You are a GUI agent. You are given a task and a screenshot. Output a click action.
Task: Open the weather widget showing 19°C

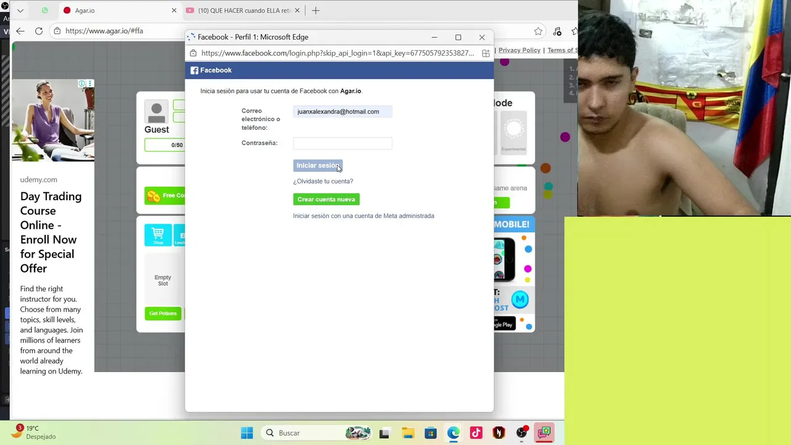point(34,432)
